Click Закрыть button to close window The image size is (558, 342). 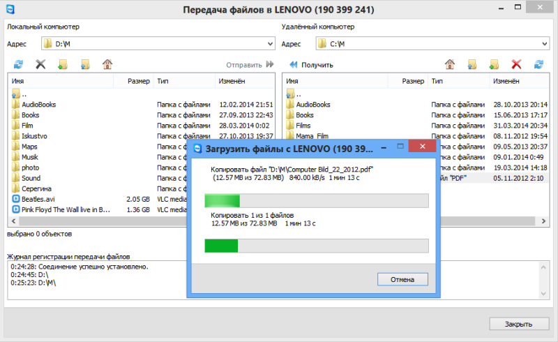point(518,324)
